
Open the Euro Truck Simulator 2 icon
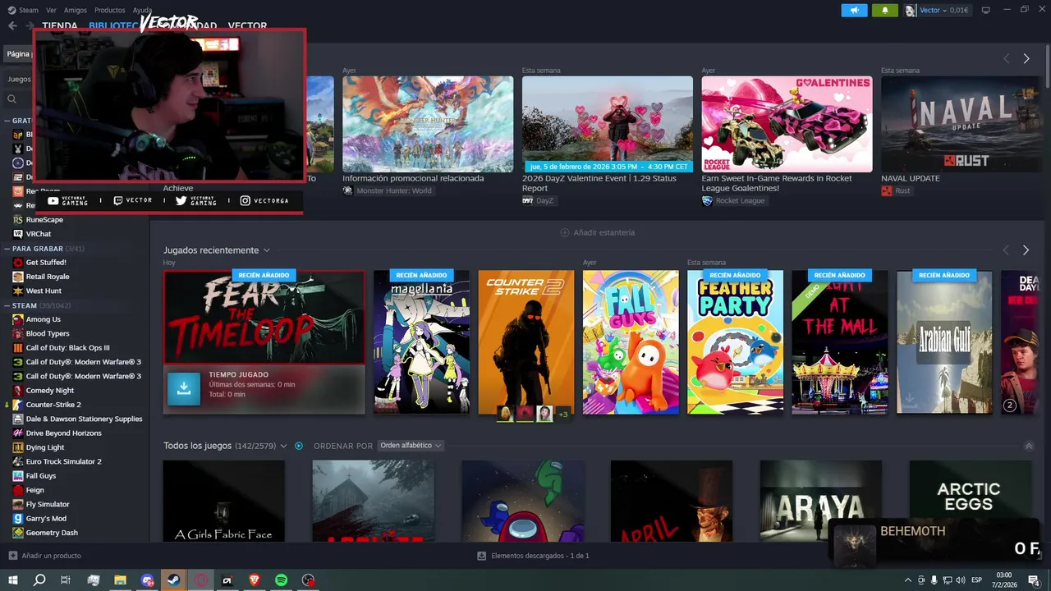pyautogui.click(x=18, y=461)
